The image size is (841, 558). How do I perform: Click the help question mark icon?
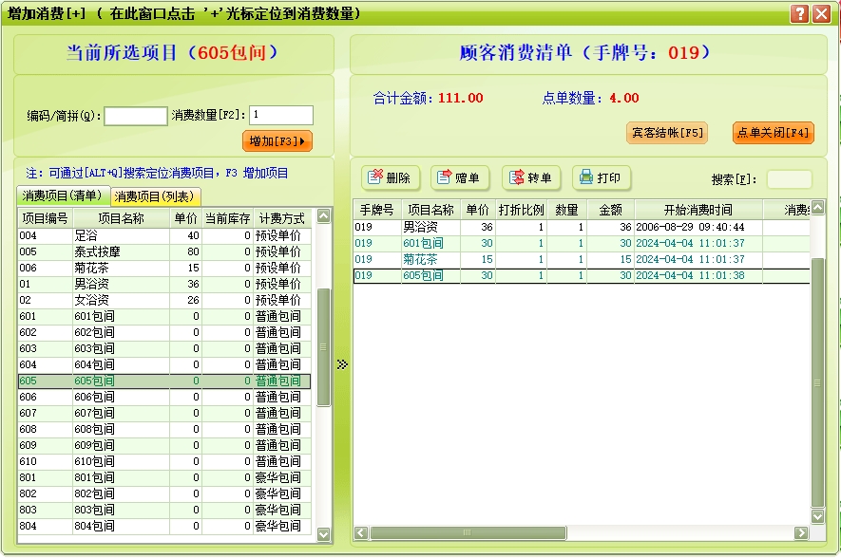point(800,13)
